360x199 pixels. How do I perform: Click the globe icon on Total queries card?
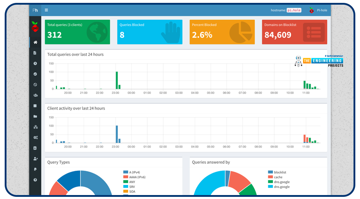pos(97,32)
